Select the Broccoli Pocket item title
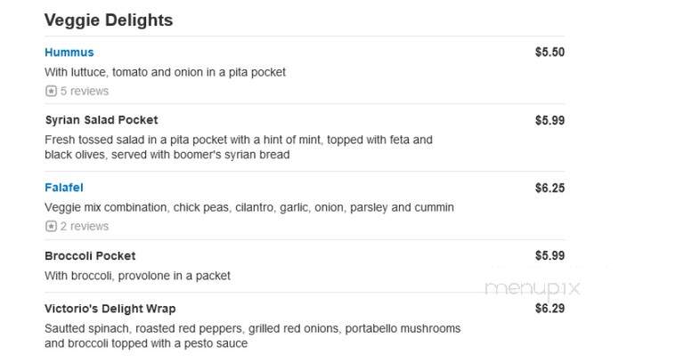 90,256
